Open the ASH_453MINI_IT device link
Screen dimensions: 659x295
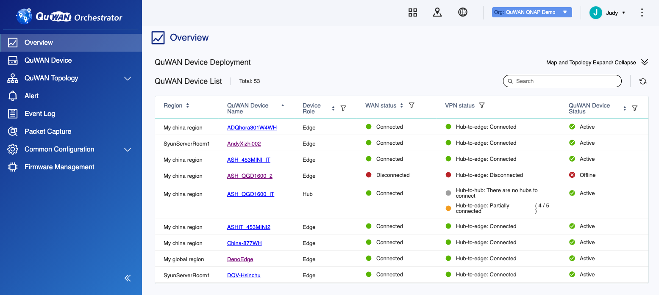tap(249, 160)
